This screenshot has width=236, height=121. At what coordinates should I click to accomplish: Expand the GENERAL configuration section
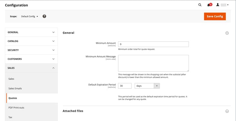pyautogui.click(x=31, y=32)
